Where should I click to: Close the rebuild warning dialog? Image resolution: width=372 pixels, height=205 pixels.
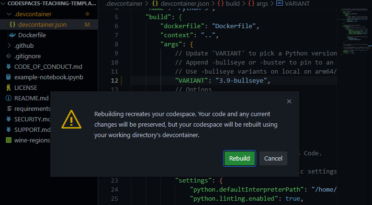pyautogui.click(x=289, y=101)
